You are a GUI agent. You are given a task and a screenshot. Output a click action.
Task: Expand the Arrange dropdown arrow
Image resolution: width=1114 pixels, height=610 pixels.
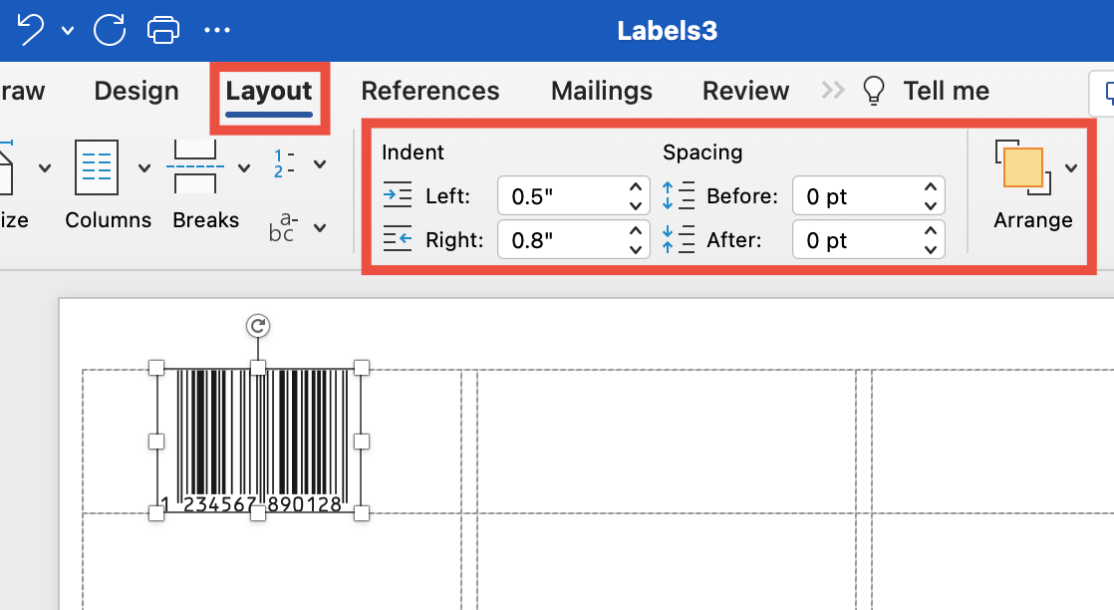point(1071,168)
